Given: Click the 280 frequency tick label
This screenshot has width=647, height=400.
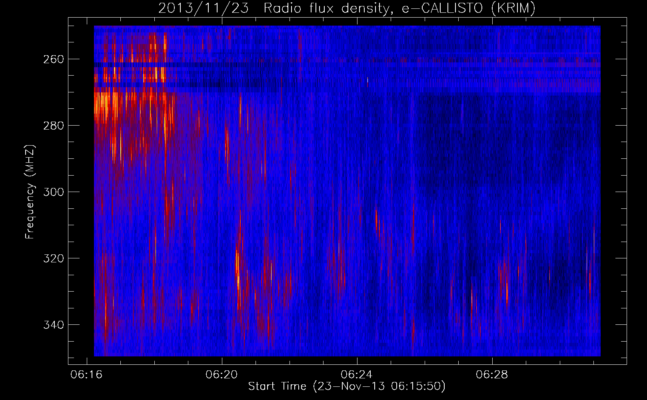Looking at the screenshot, I should pos(54,126).
